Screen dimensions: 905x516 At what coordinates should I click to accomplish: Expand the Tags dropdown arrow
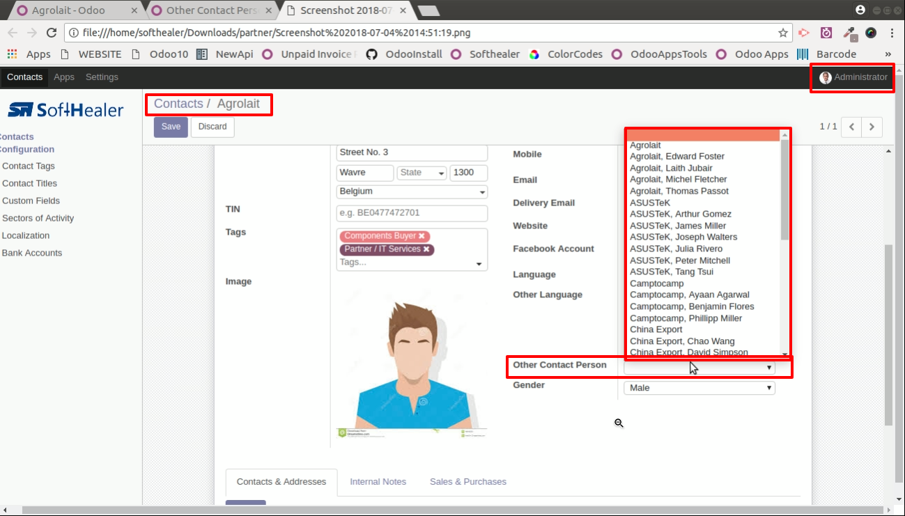pyautogui.click(x=479, y=264)
